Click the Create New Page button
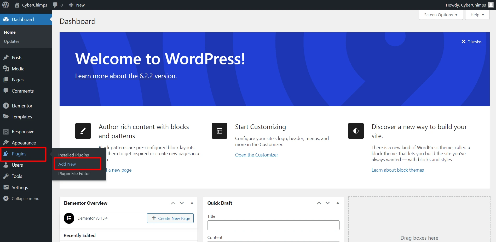The height and width of the screenshot is (242, 496). (x=170, y=218)
